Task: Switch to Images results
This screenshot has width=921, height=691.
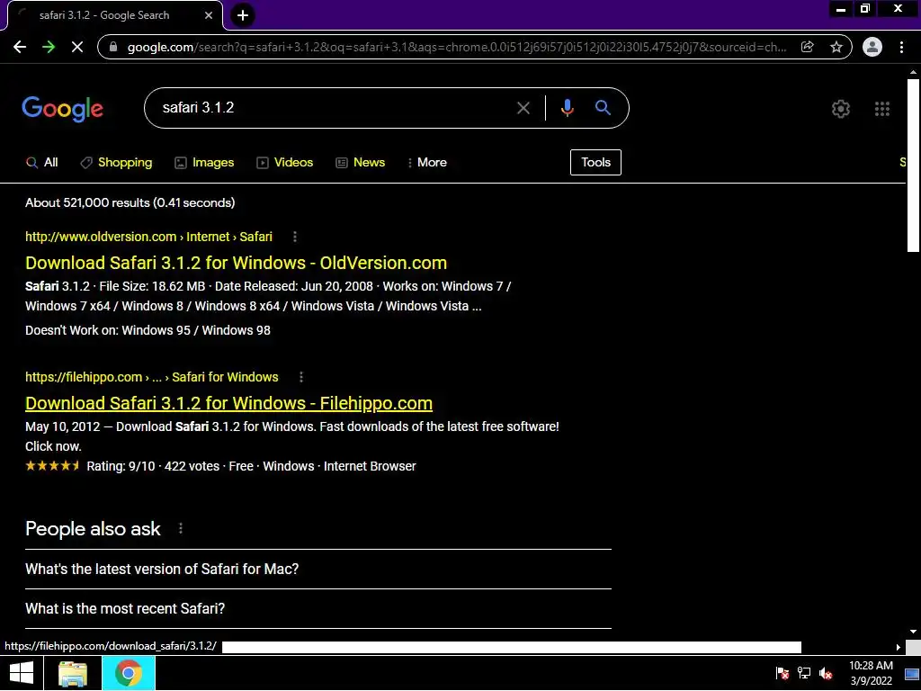Action: (204, 163)
